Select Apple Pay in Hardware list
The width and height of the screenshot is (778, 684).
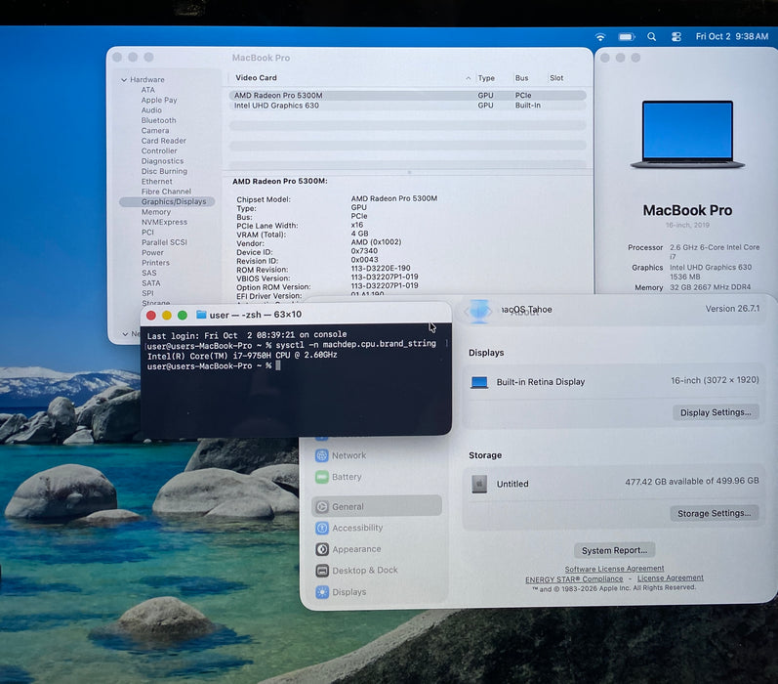point(159,100)
